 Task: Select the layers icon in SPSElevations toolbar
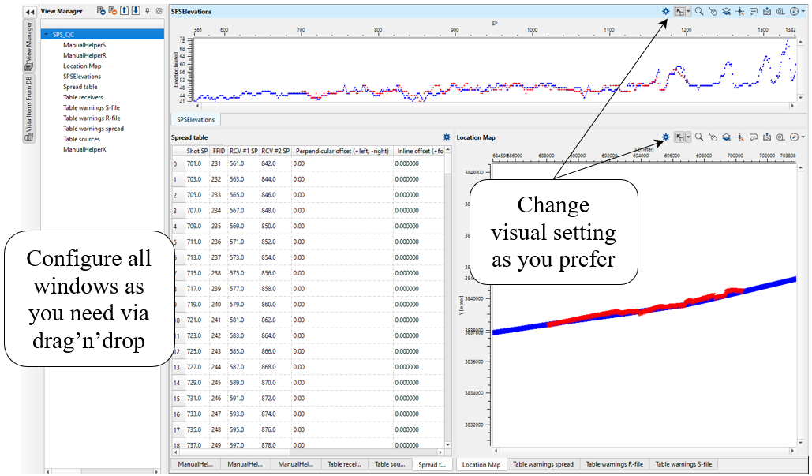coord(726,12)
